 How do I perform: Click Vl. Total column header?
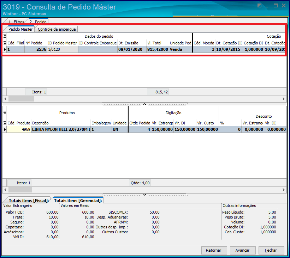(158, 43)
